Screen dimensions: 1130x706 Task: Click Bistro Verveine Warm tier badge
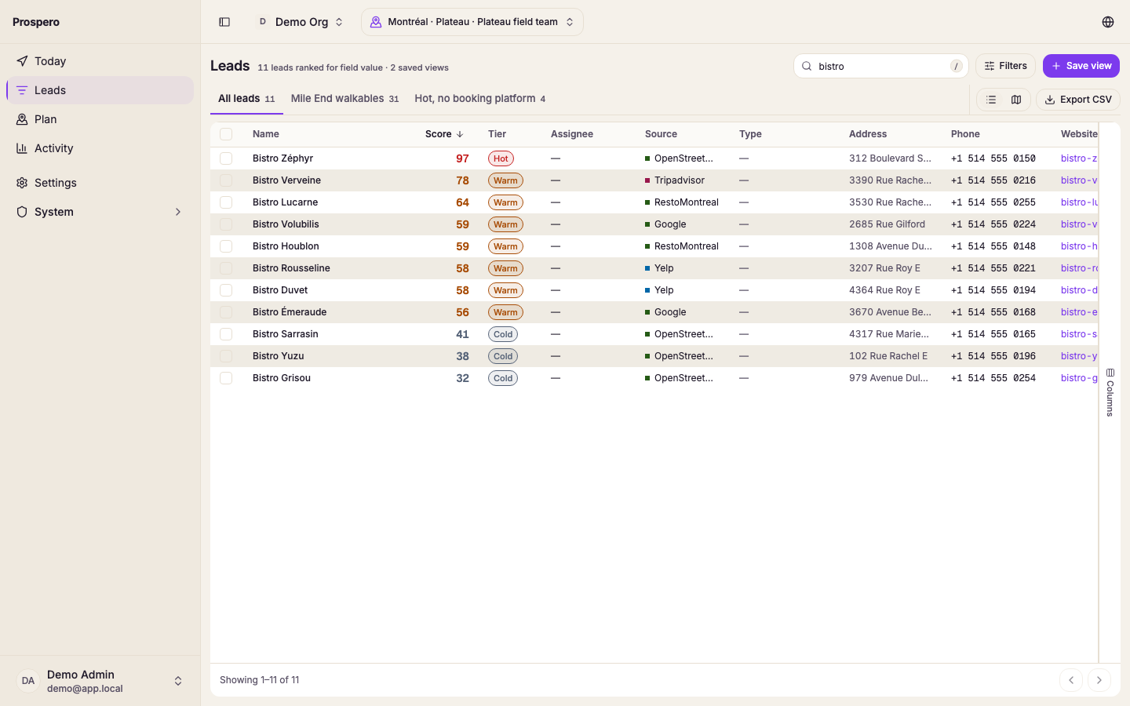tap(505, 180)
